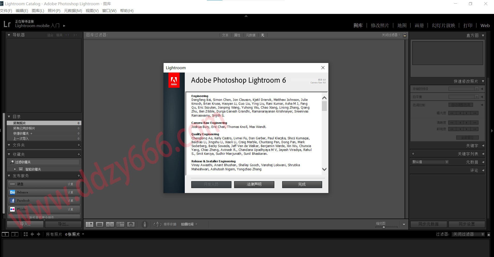Expand the 关键字 panel
494x257 pixels.
click(x=483, y=146)
